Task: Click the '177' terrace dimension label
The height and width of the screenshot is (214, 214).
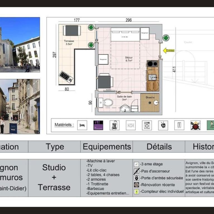Action: tap(77, 20)
